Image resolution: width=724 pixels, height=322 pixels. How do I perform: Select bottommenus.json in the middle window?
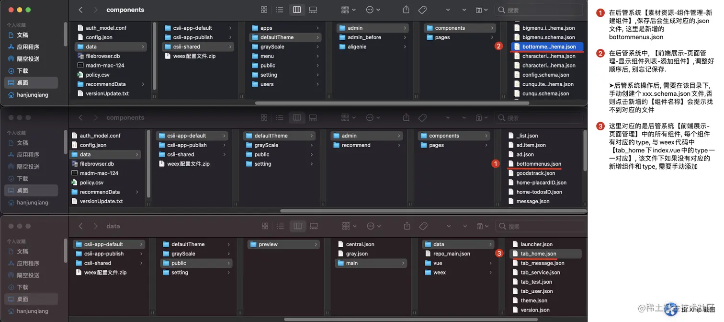(x=539, y=164)
